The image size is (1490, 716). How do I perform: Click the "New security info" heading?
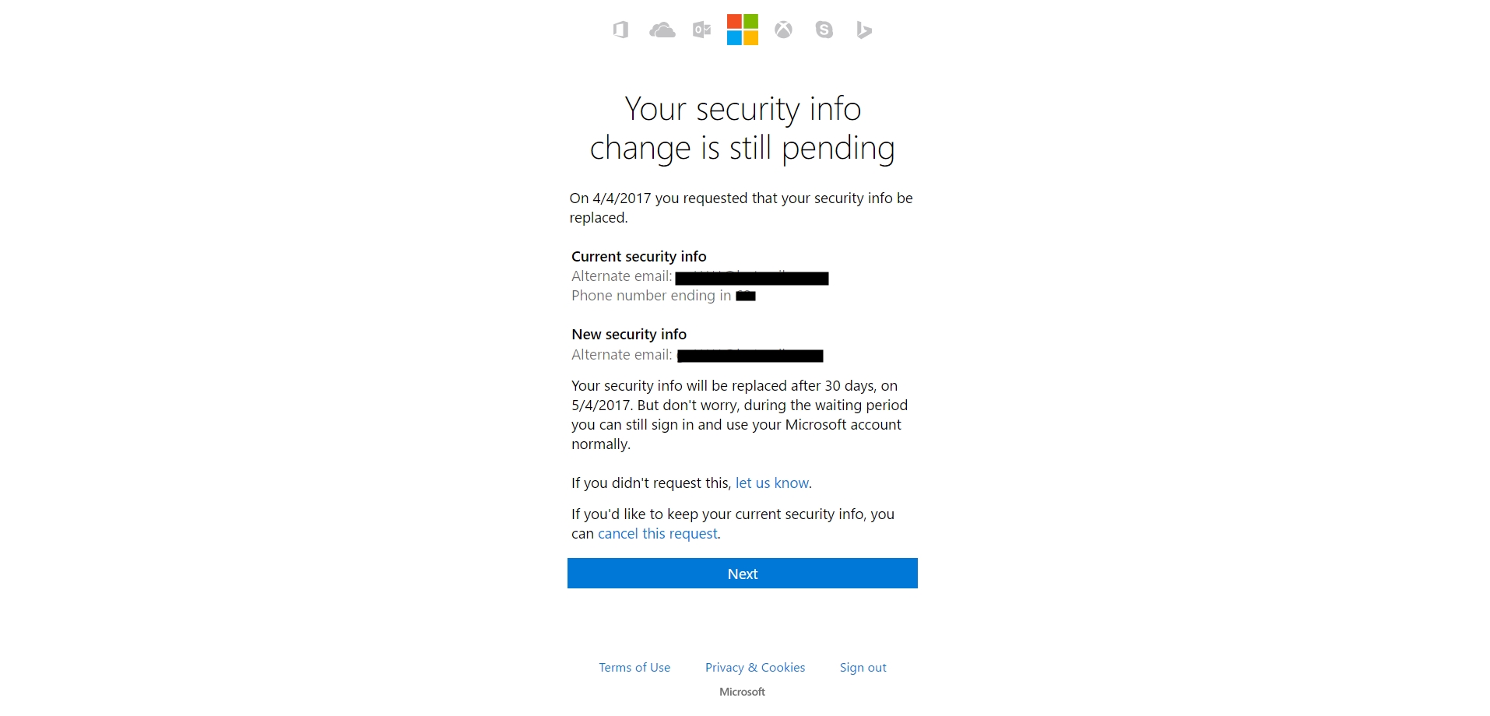click(629, 335)
